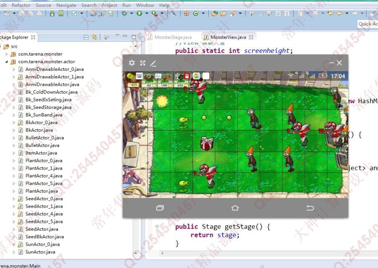This screenshot has height=268, width=378.
Task: Open the Navigate menu
Action: 66,5
